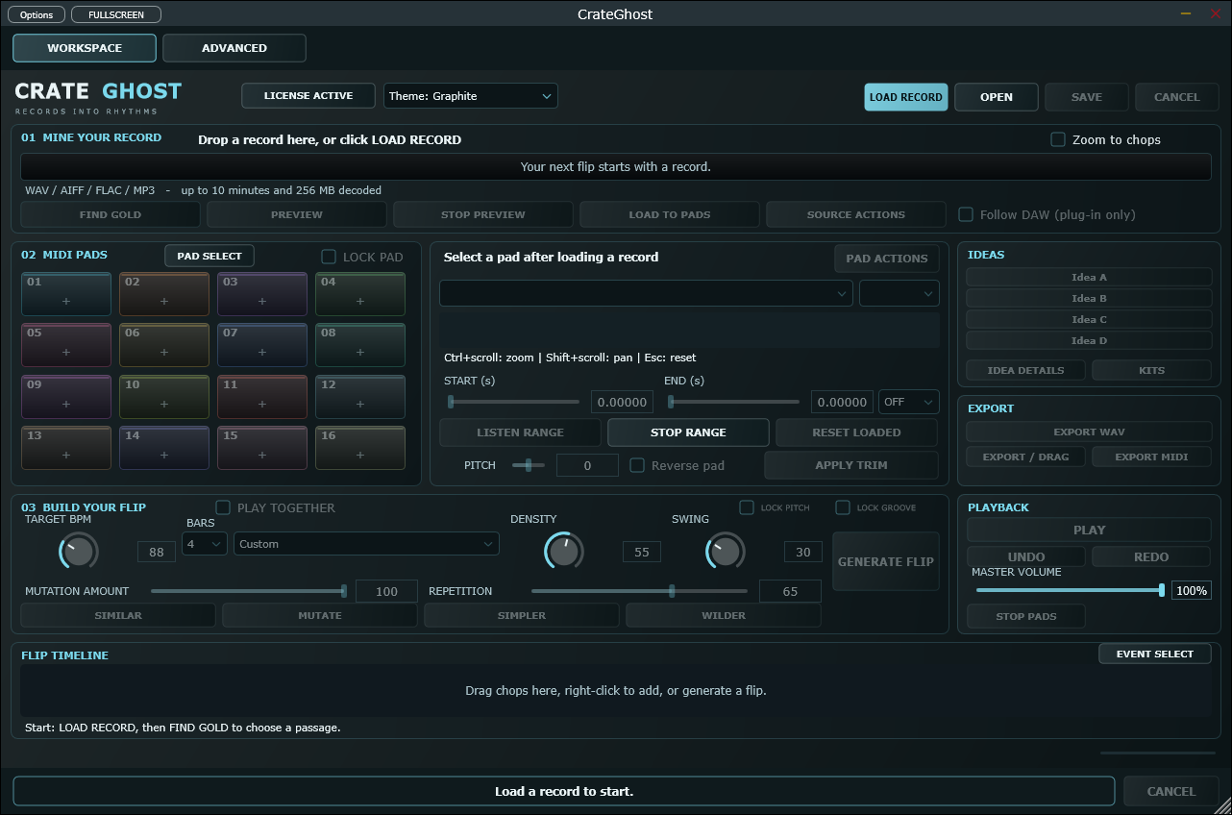Click the PITCH slider
The image size is (1232, 815).
tap(529, 465)
